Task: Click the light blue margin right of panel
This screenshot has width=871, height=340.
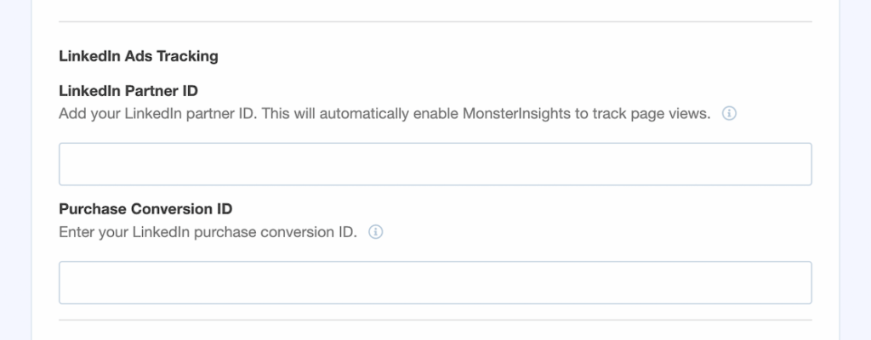Action: [x=855, y=170]
